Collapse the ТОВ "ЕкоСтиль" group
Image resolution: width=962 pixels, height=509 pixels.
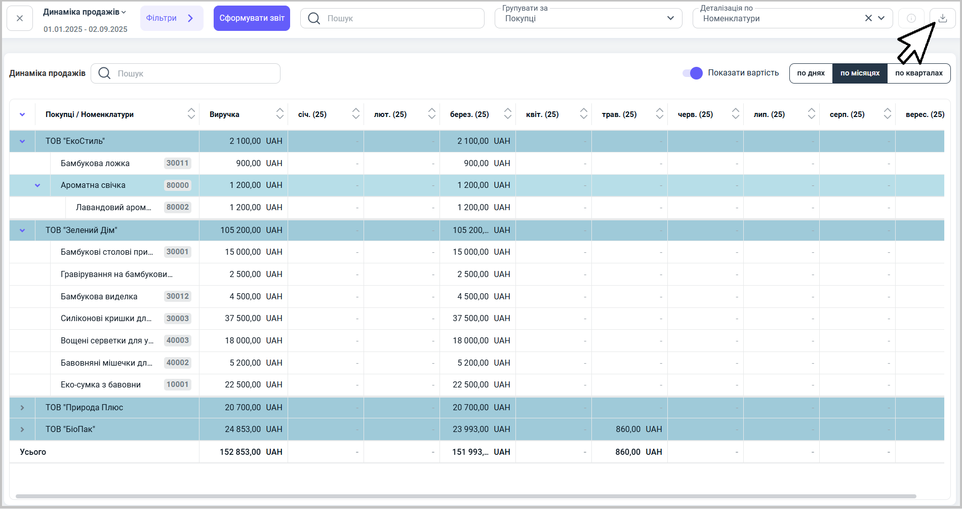pos(22,141)
